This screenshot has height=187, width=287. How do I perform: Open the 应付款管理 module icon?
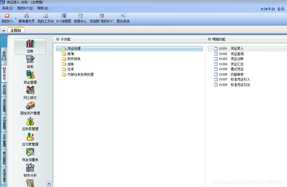coord(30,139)
